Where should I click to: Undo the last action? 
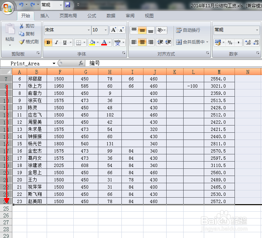tap(21, 5)
